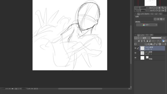Click the canvas horizontal scrollbar
The image size is (167, 94).
tap(80, 89)
